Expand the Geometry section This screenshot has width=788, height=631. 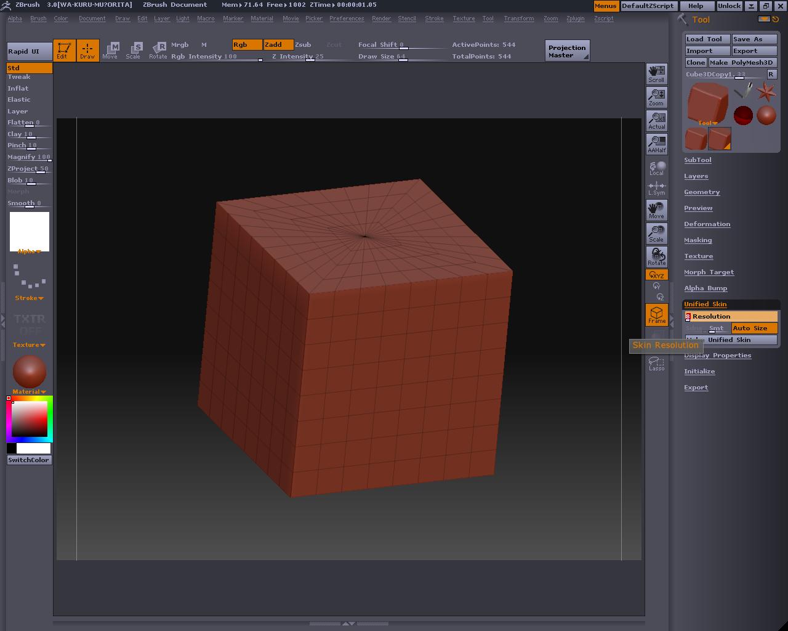(x=702, y=192)
